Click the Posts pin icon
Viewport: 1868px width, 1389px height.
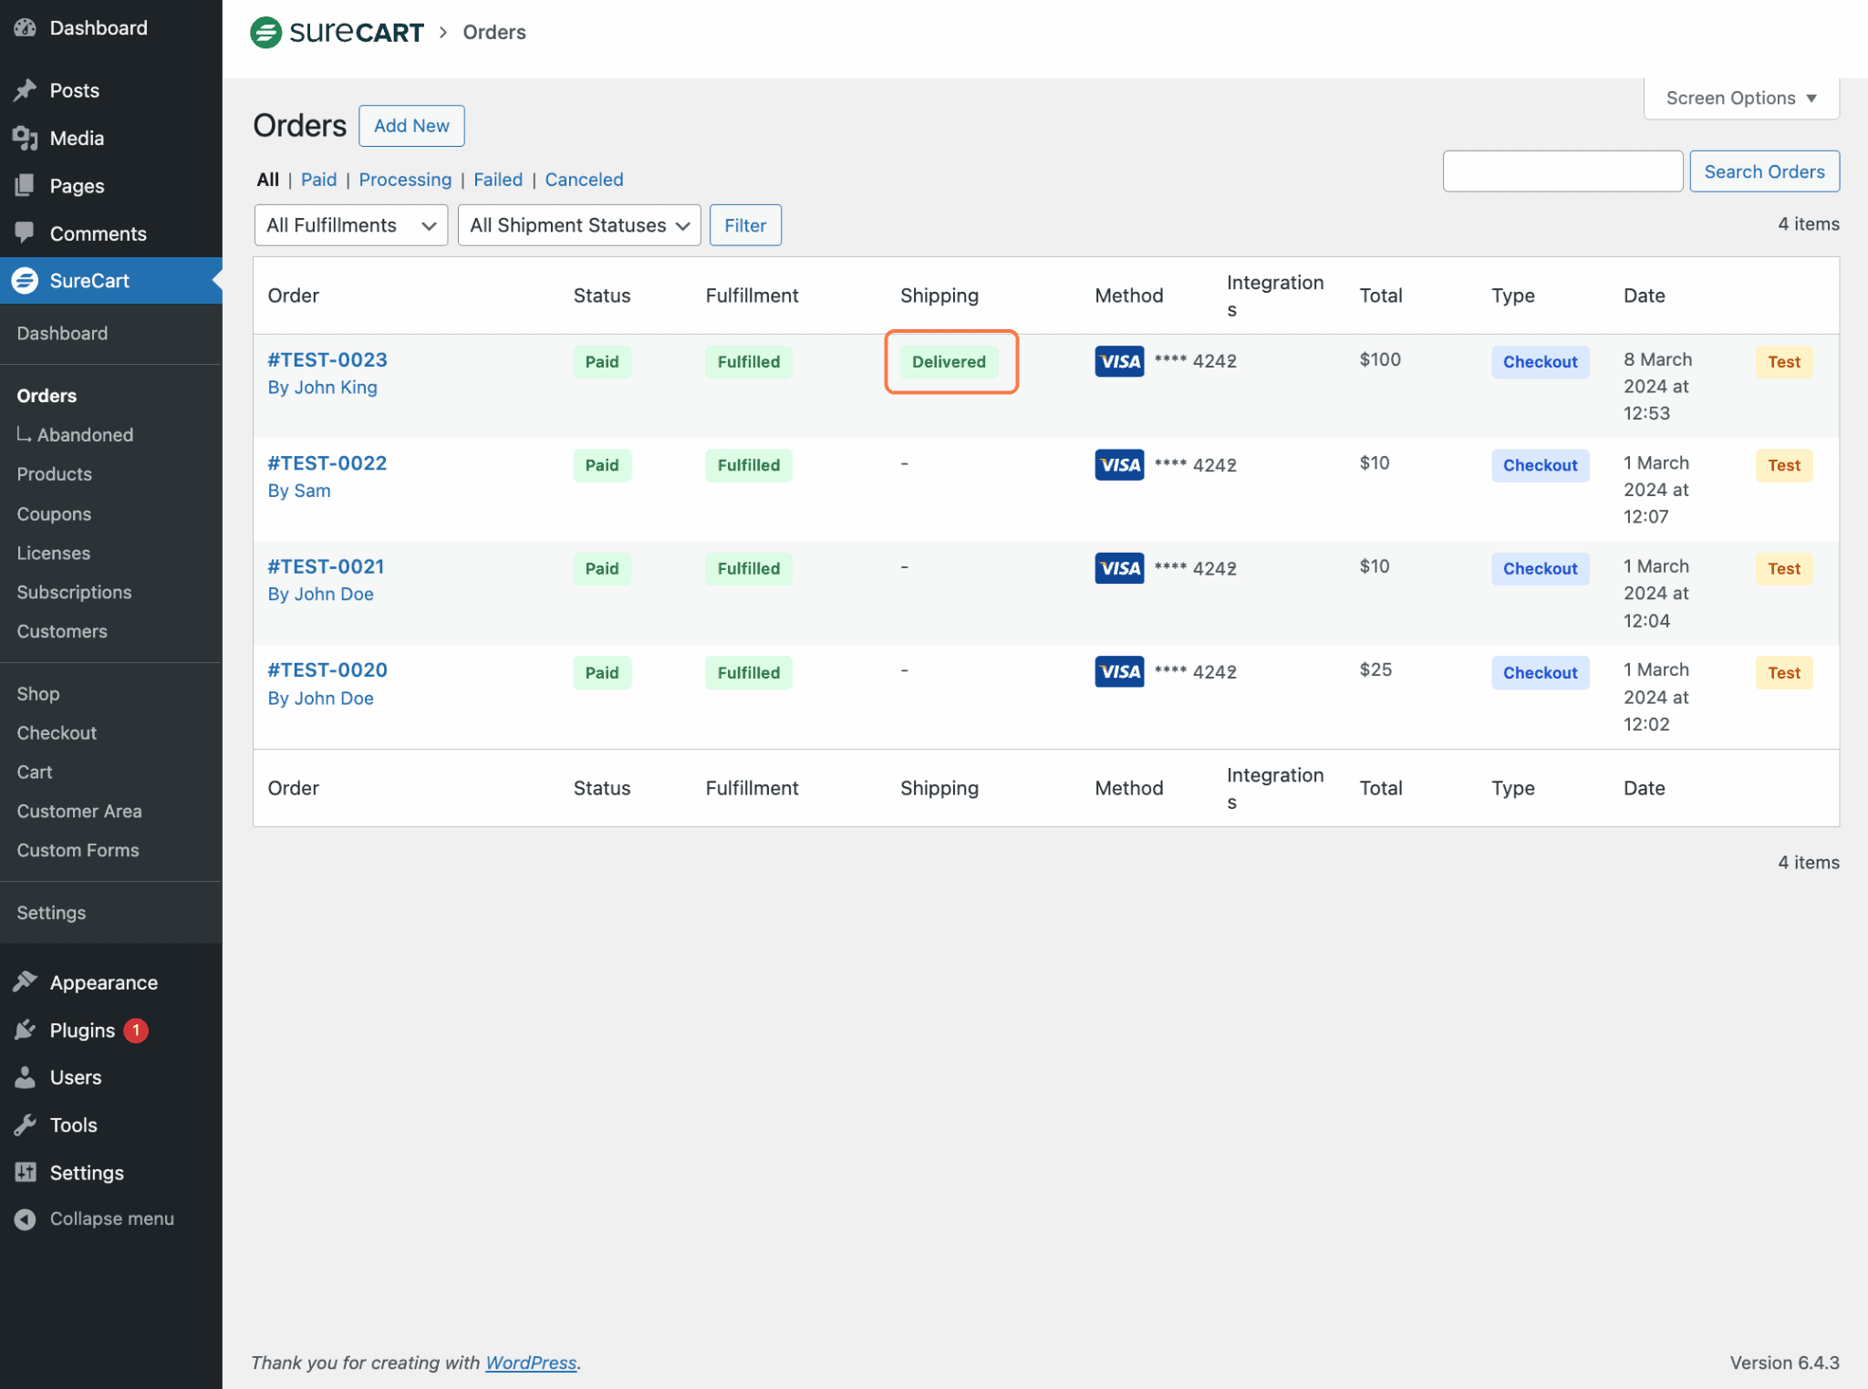25,90
